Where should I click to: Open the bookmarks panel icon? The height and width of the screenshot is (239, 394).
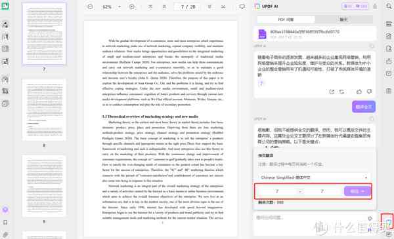(x=5, y=222)
